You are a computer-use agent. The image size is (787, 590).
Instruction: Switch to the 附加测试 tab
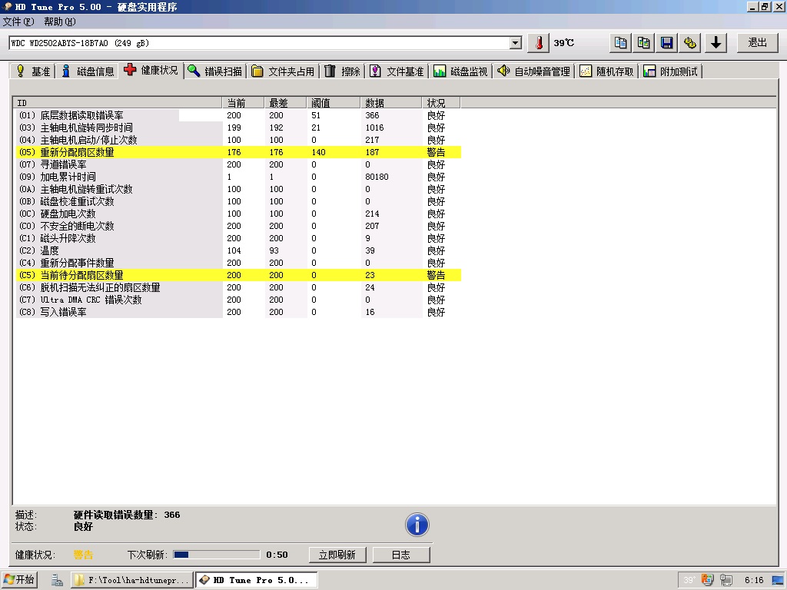tap(670, 71)
